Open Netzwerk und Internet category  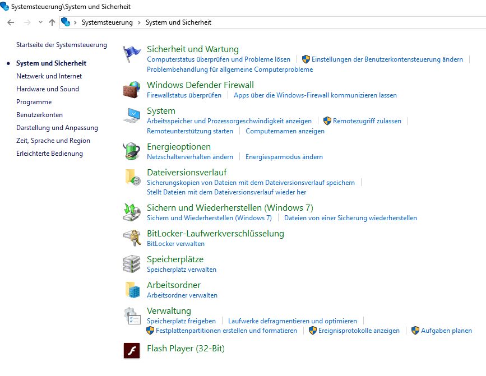[49, 76]
